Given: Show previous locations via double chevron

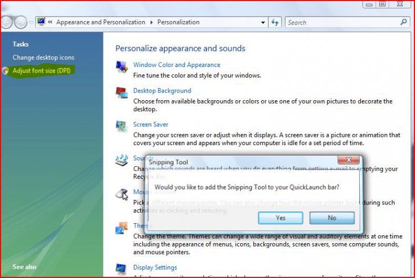Looking at the screenshot, I should click(50, 22).
